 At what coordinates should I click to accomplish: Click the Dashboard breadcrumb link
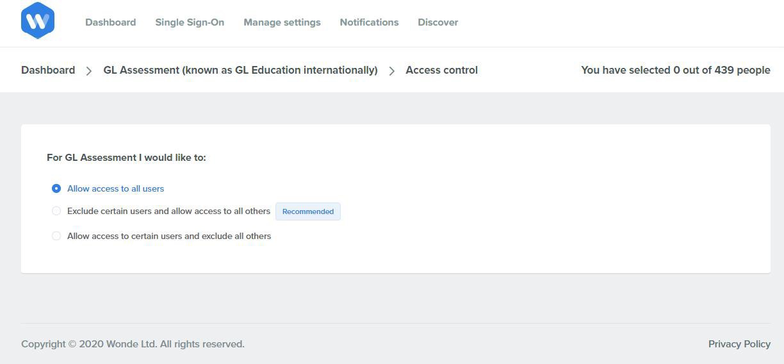tap(48, 70)
